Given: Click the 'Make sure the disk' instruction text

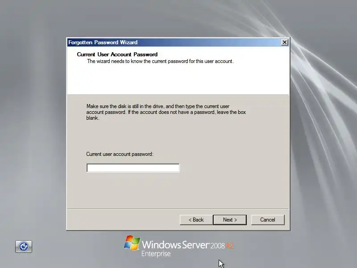Looking at the screenshot, I should tap(166, 112).
